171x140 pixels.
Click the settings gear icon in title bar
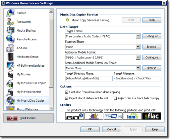[x=3, y=3]
